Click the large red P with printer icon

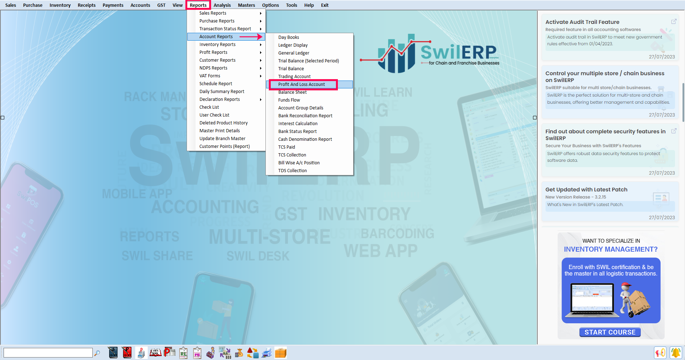pyautogui.click(x=169, y=353)
